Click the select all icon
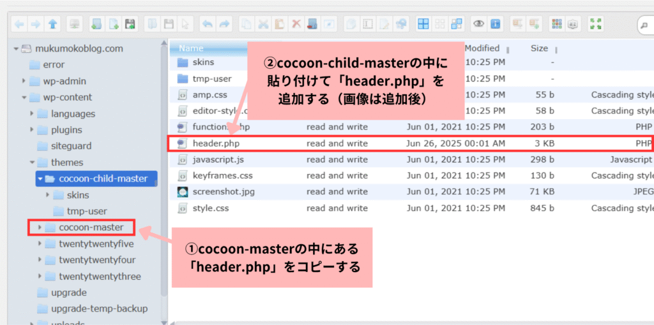Image resolution: width=654 pixels, height=325 pixels. point(423,24)
